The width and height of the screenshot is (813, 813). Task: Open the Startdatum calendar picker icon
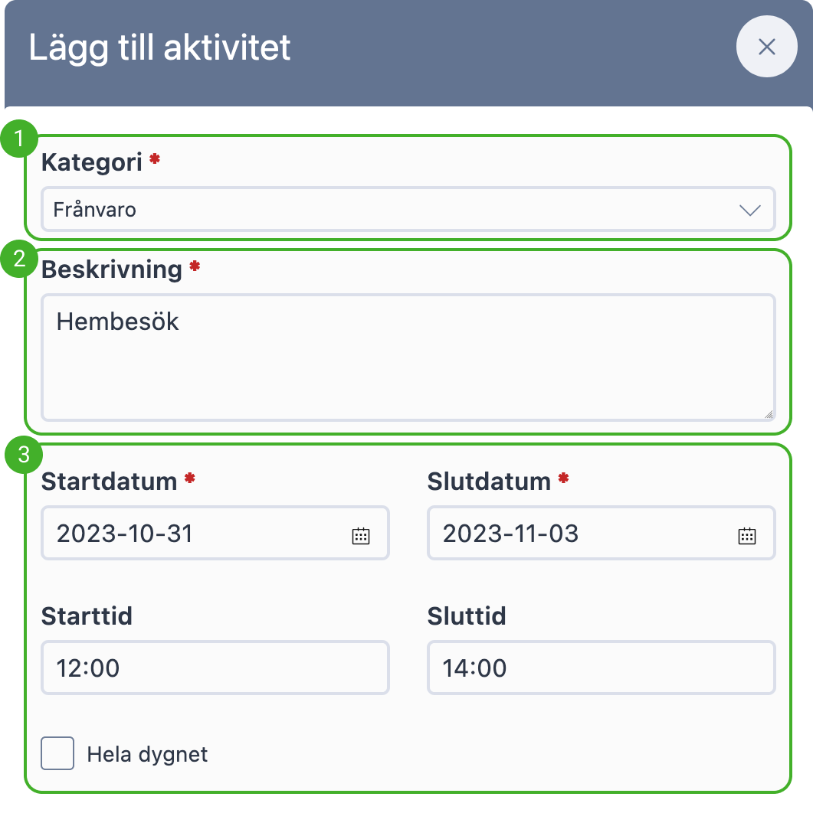361,535
